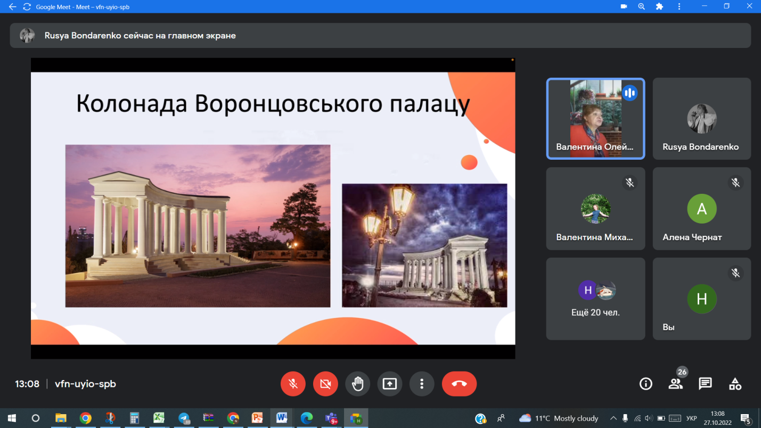The height and width of the screenshot is (428, 761).
Task: Open the title bar three-dot app menu
Action: [x=679, y=7]
